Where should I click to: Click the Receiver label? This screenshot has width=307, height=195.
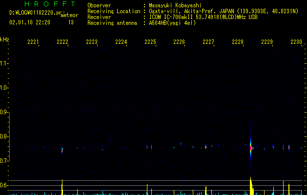[x=99, y=17]
